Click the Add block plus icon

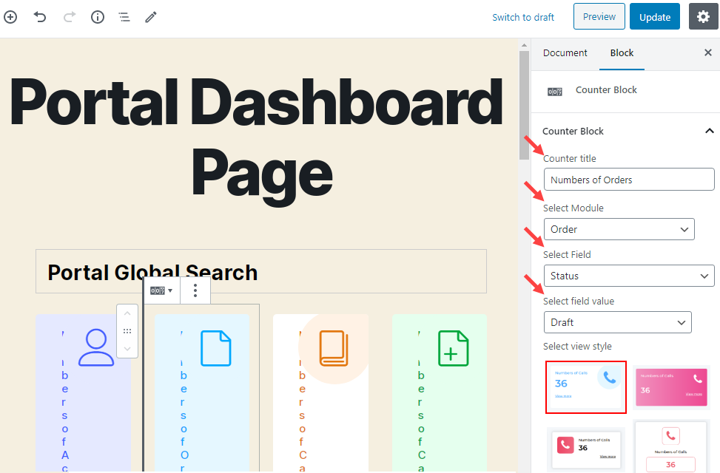pos(10,17)
